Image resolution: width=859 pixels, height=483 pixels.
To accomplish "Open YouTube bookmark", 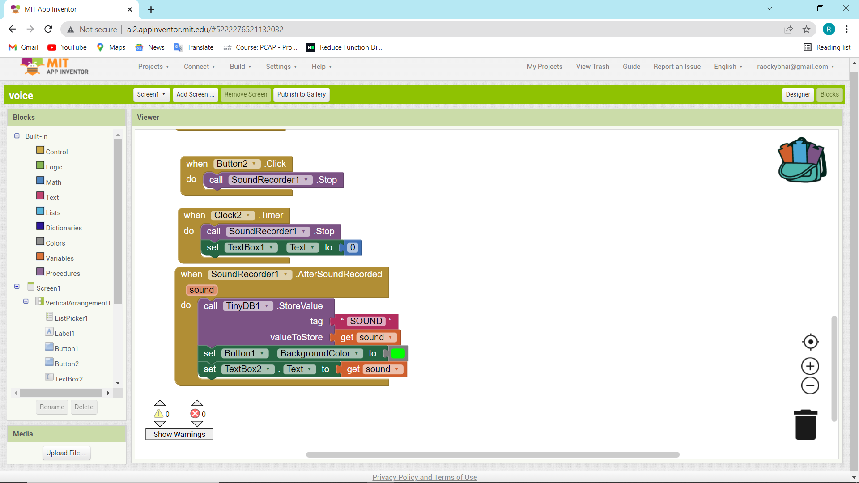I will pyautogui.click(x=67, y=47).
